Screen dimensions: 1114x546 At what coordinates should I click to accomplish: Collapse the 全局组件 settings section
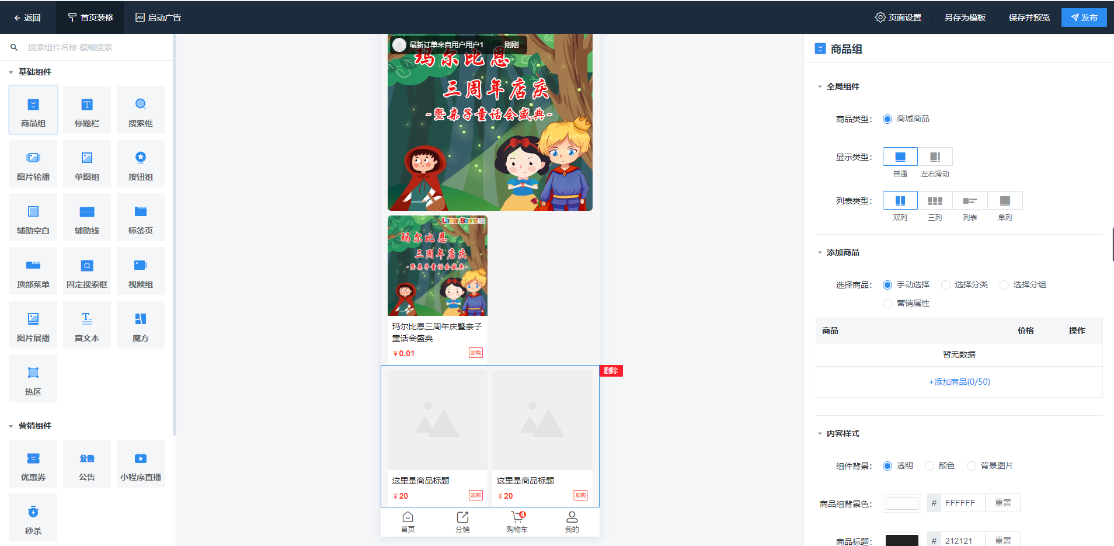[x=820, y=87]
